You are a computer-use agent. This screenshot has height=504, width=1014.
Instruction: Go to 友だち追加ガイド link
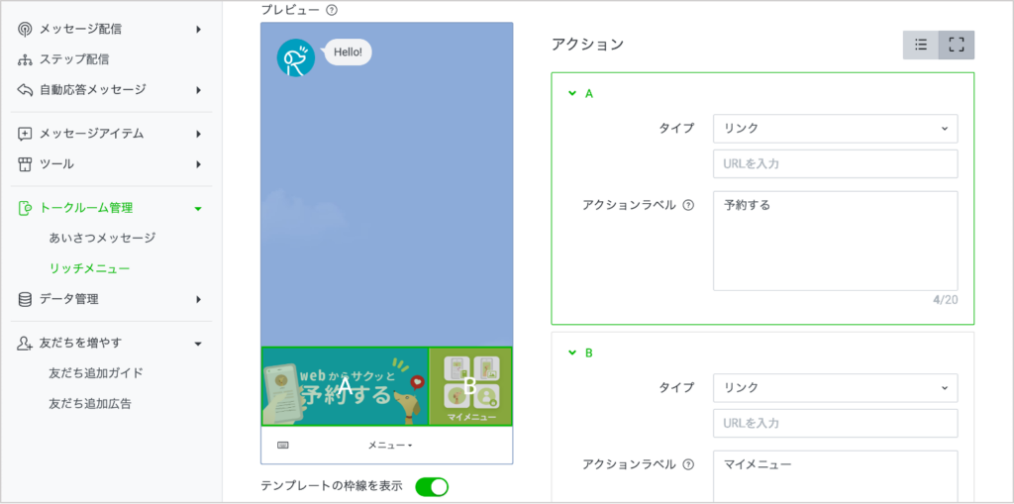[96, 373]
